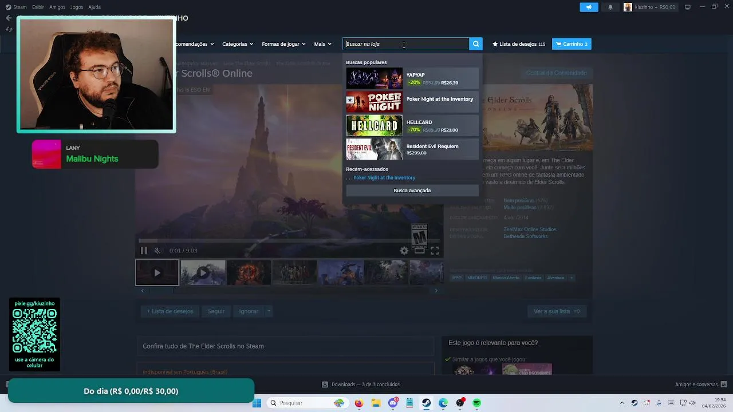The image size is (733, 412).
Task: Click the Ignorar button
Action: 249,311
